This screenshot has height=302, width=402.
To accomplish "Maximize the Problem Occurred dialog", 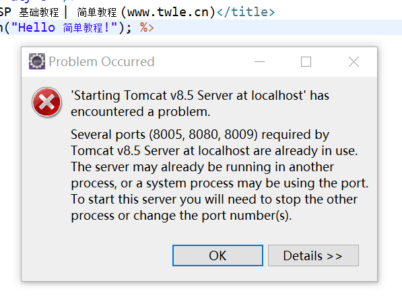I will point(306,61).
